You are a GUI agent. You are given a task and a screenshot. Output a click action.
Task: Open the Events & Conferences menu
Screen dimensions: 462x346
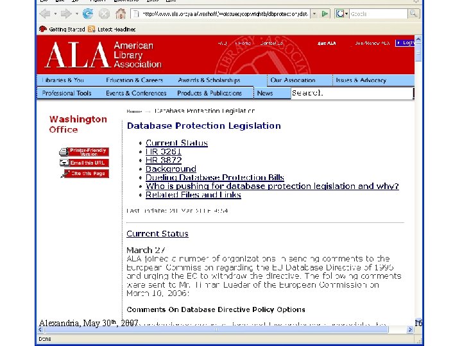pos(136,93)
